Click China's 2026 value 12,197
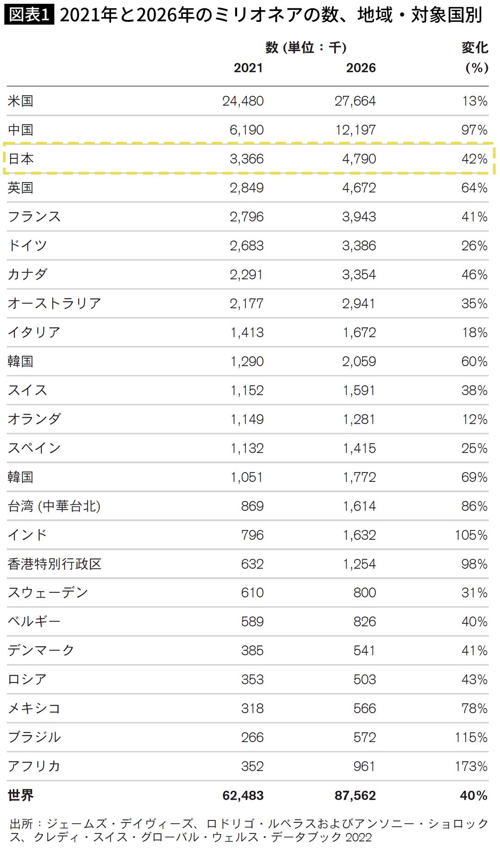The width and height of the screenshot is (500, 851). click(355, 130)
